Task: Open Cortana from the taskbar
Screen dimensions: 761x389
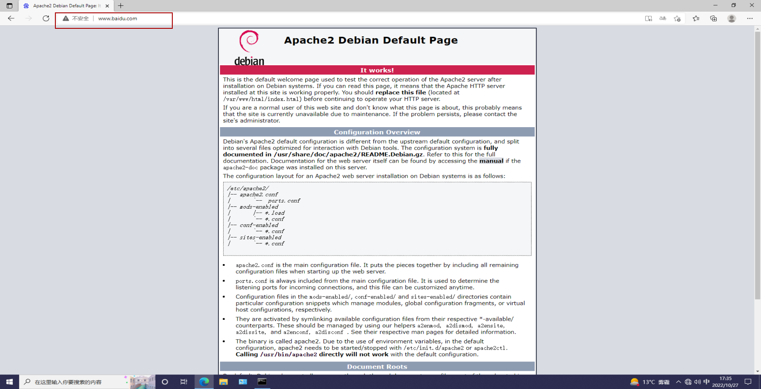Action: [165, 381]
